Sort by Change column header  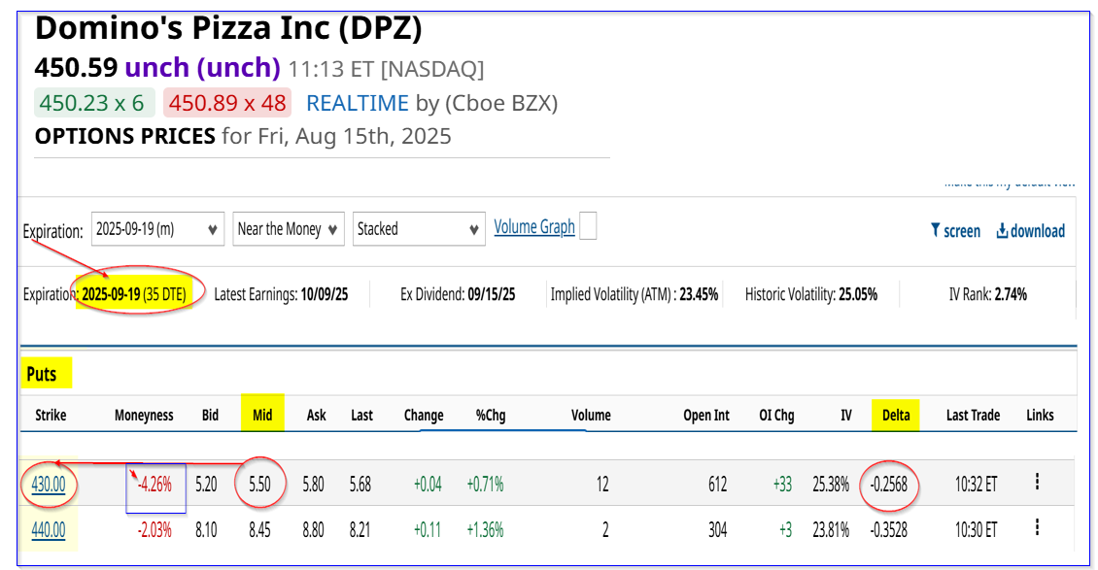(x=424, y=415)
